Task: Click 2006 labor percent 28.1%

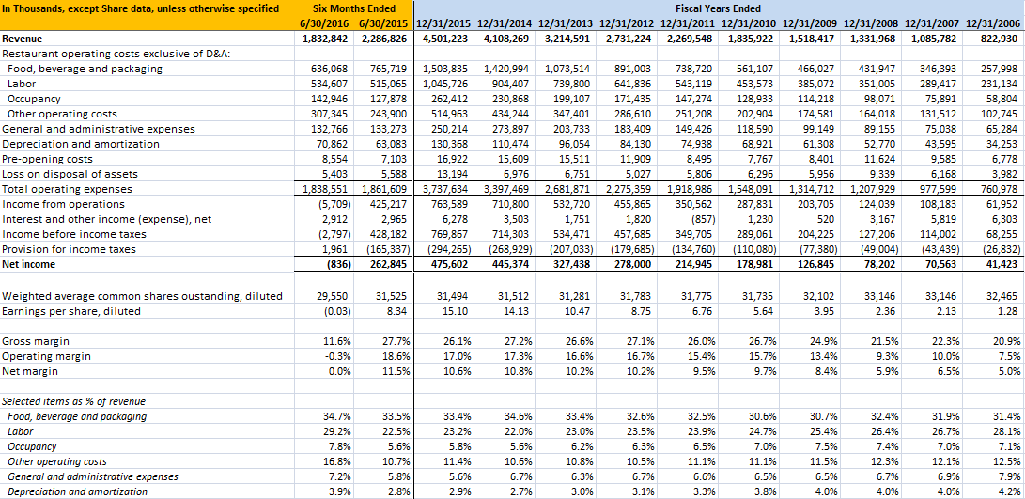Action: point(1007,431)
